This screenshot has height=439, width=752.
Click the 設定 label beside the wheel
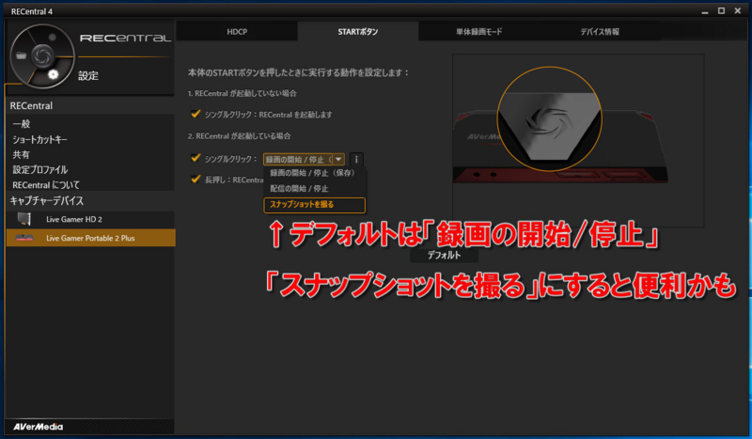[x=88, y=75]
